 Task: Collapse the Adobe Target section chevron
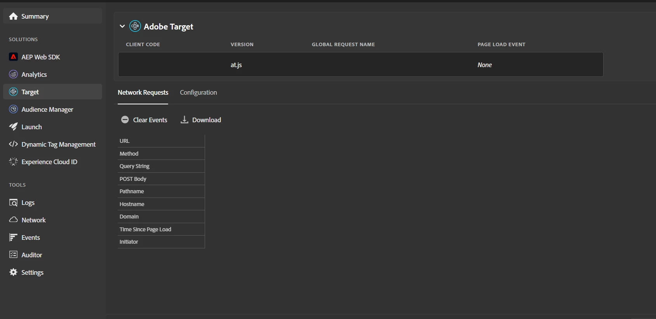[x=122, y=26]
